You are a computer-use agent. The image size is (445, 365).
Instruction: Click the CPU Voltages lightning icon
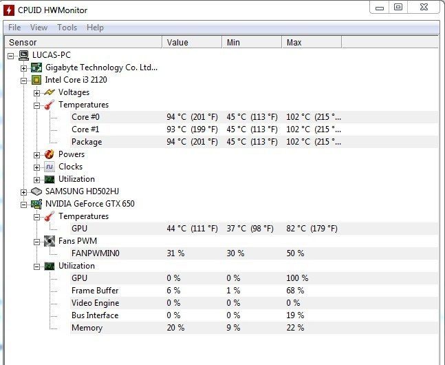click(50, 92)
